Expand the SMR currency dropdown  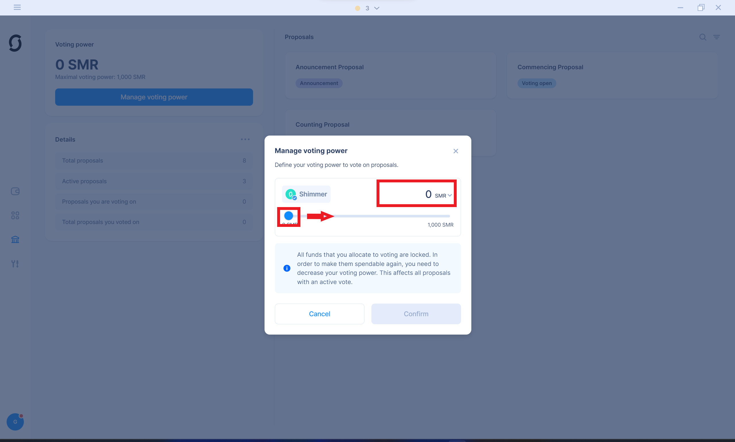tap(450, 195)
